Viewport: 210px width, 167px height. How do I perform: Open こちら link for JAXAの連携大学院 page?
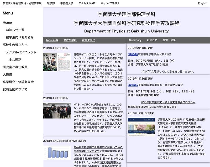pos(182,139)
